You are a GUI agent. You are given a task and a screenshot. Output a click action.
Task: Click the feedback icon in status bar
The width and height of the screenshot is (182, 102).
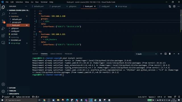[175, 97]
